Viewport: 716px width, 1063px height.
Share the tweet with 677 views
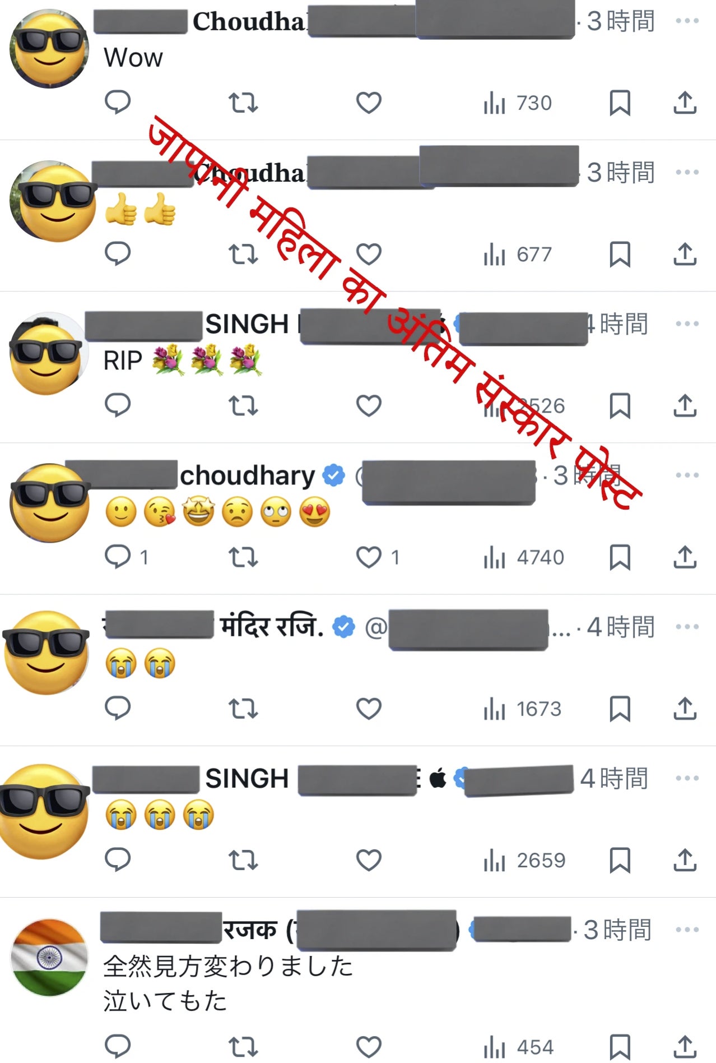coord(685,254)
